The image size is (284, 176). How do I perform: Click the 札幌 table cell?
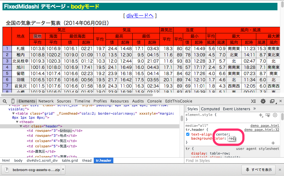[21, 49]
